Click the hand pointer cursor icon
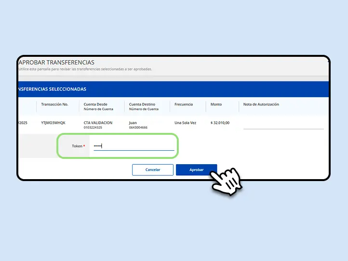The image size is (348, 261). click(x=226, y=182)
